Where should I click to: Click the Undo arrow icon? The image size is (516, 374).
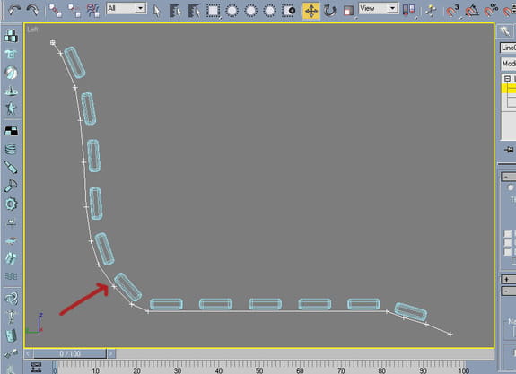click(x=13, y=10)
